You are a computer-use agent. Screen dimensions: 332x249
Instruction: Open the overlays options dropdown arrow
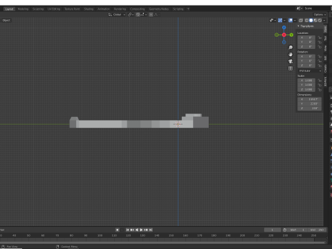click(295, 20)
